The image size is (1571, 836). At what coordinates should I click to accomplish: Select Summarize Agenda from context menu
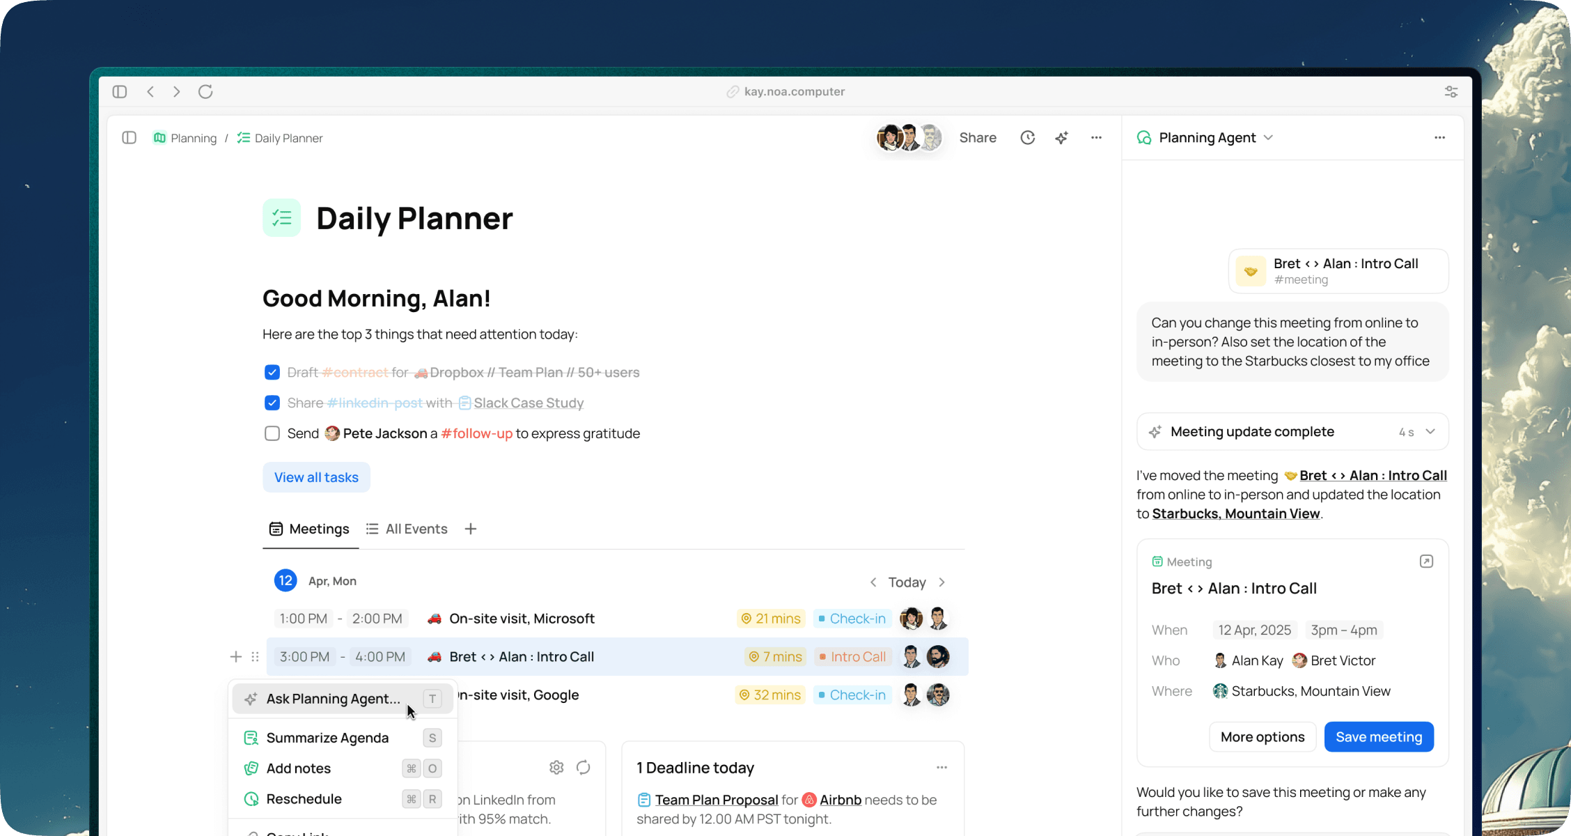tap(327, 738)
